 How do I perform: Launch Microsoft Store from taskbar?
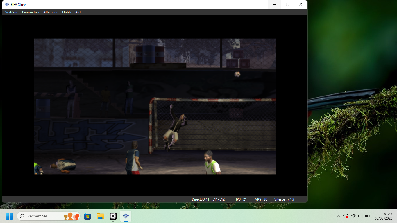pos(87,216)
